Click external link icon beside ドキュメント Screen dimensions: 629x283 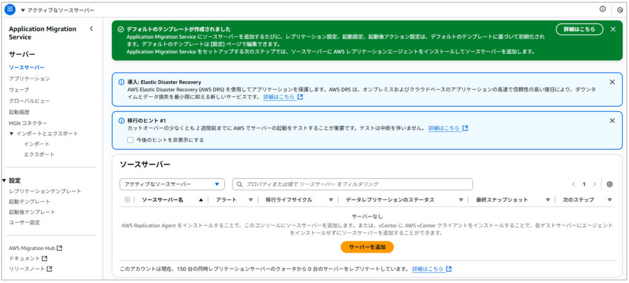pyautogui.click(x=45, y=258)
